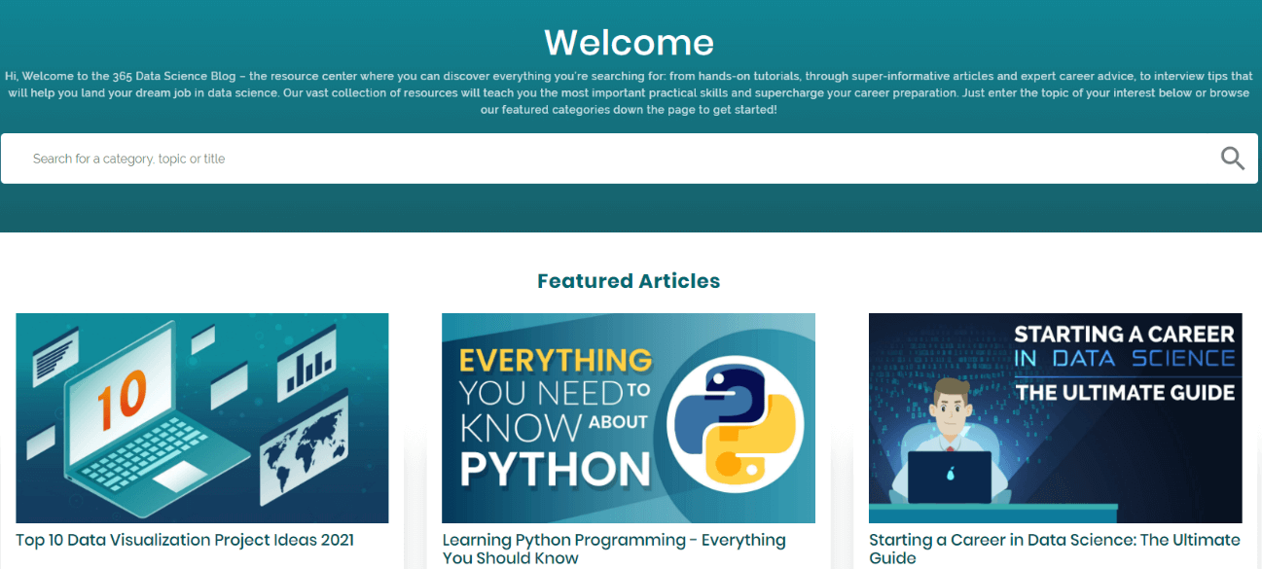Click the Featured Articles heading

coord(629,281)
